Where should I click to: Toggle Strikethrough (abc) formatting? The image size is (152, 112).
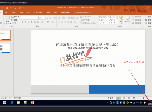pyautogui.click(x=35, y=22)
